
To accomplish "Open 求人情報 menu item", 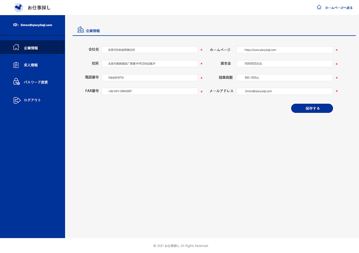I will tap(31, 65).
